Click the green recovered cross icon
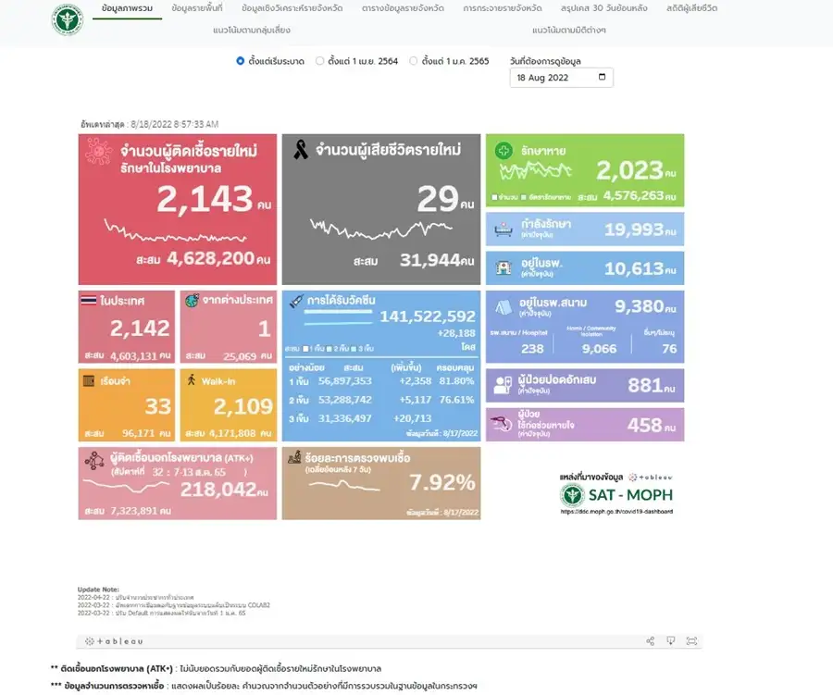The height and width of the screenshot is (695, 833). [x=504, y=151]
